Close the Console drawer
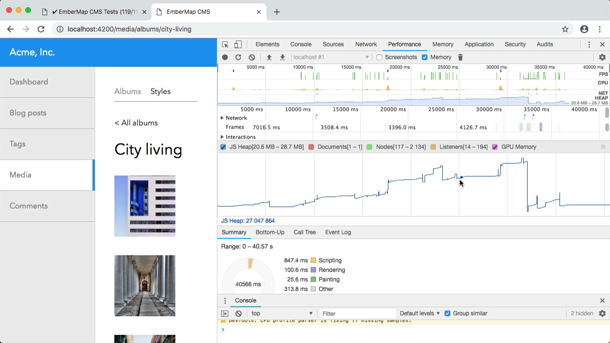Viewport: 610px width, 343px height. 602,301
